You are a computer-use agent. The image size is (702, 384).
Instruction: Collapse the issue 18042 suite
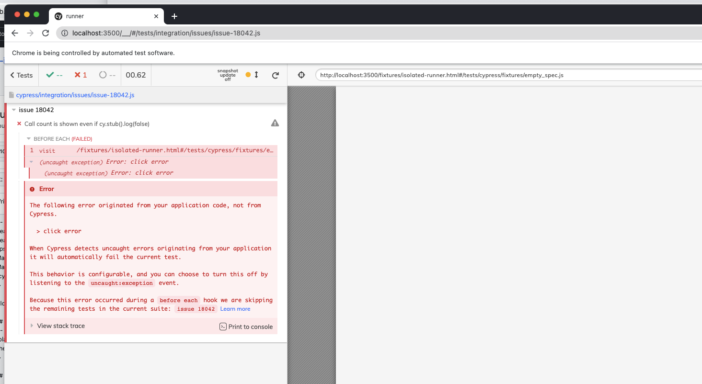pyautogui.click(x=14, y=110)
